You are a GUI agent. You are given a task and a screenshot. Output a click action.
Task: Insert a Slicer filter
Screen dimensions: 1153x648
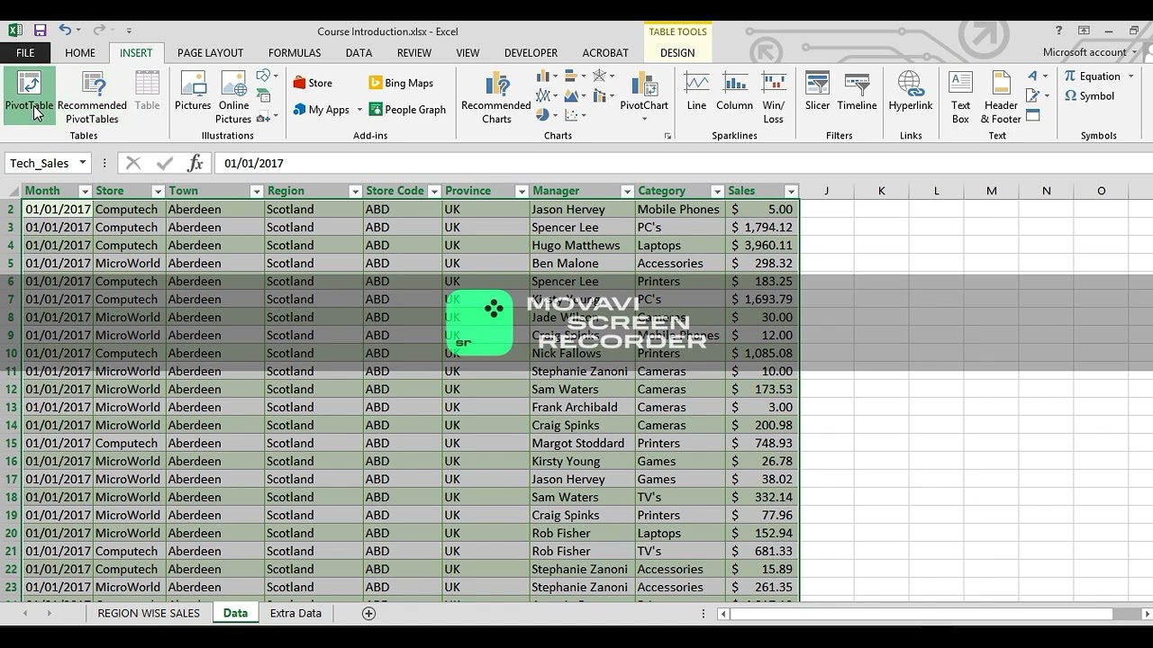(x=817, y=91)
